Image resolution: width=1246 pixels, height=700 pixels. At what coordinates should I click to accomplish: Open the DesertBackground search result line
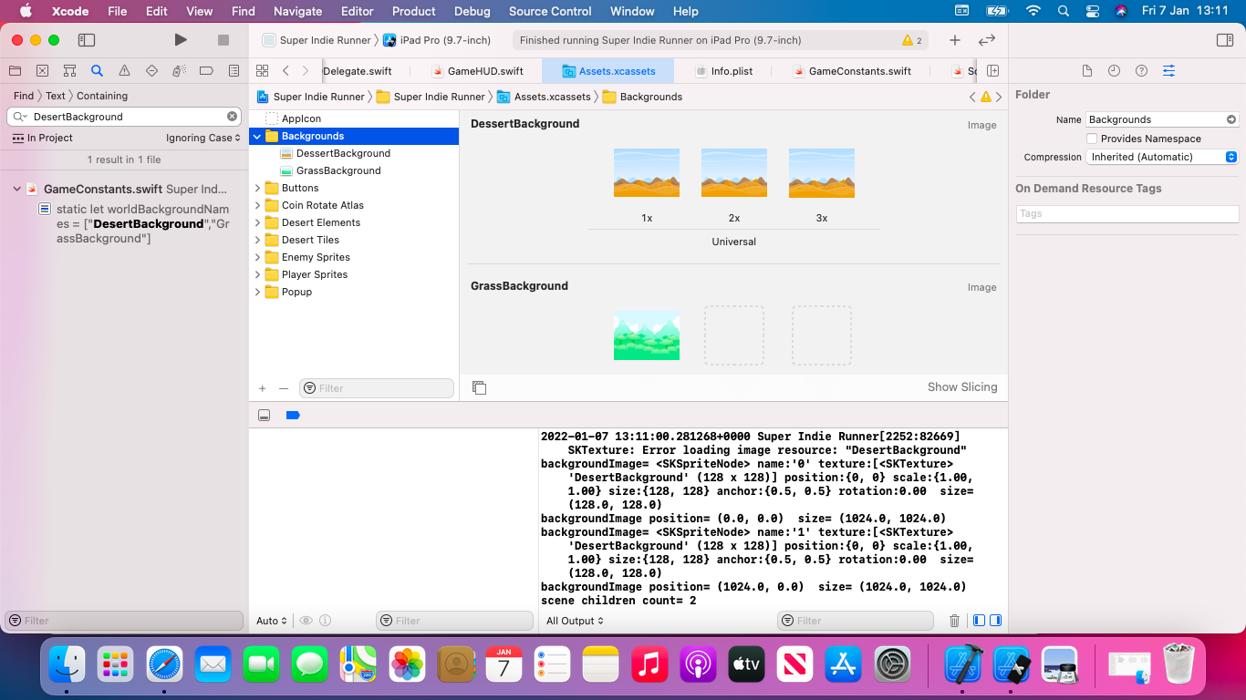pos(141,223)
